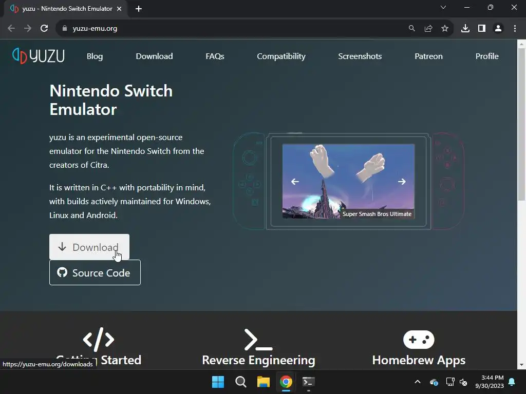Open File Explorer from the taskbar
Viewport: 526px width, 394px height.
(x=264, y=382)
